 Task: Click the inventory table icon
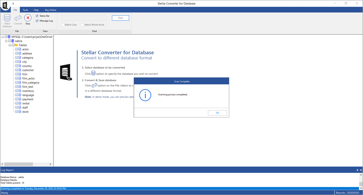(x=20, y=91)
